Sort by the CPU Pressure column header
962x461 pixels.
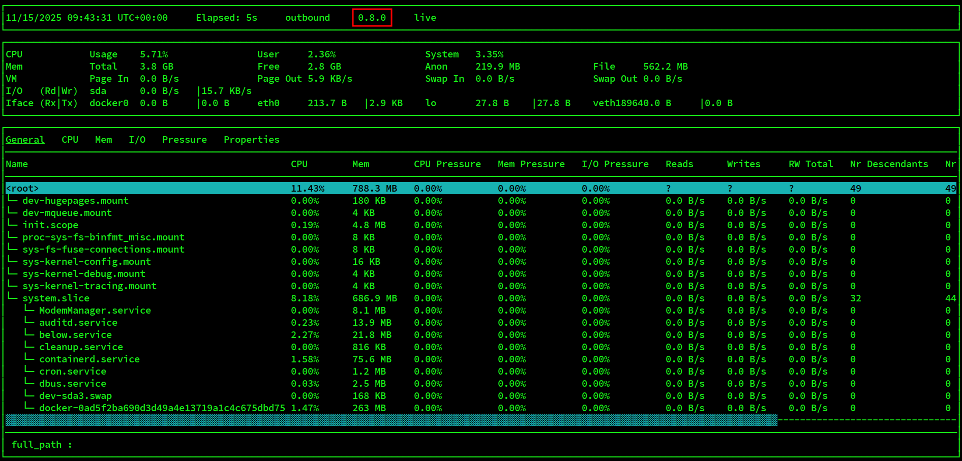pyautogui.click(x=447, y=164)
